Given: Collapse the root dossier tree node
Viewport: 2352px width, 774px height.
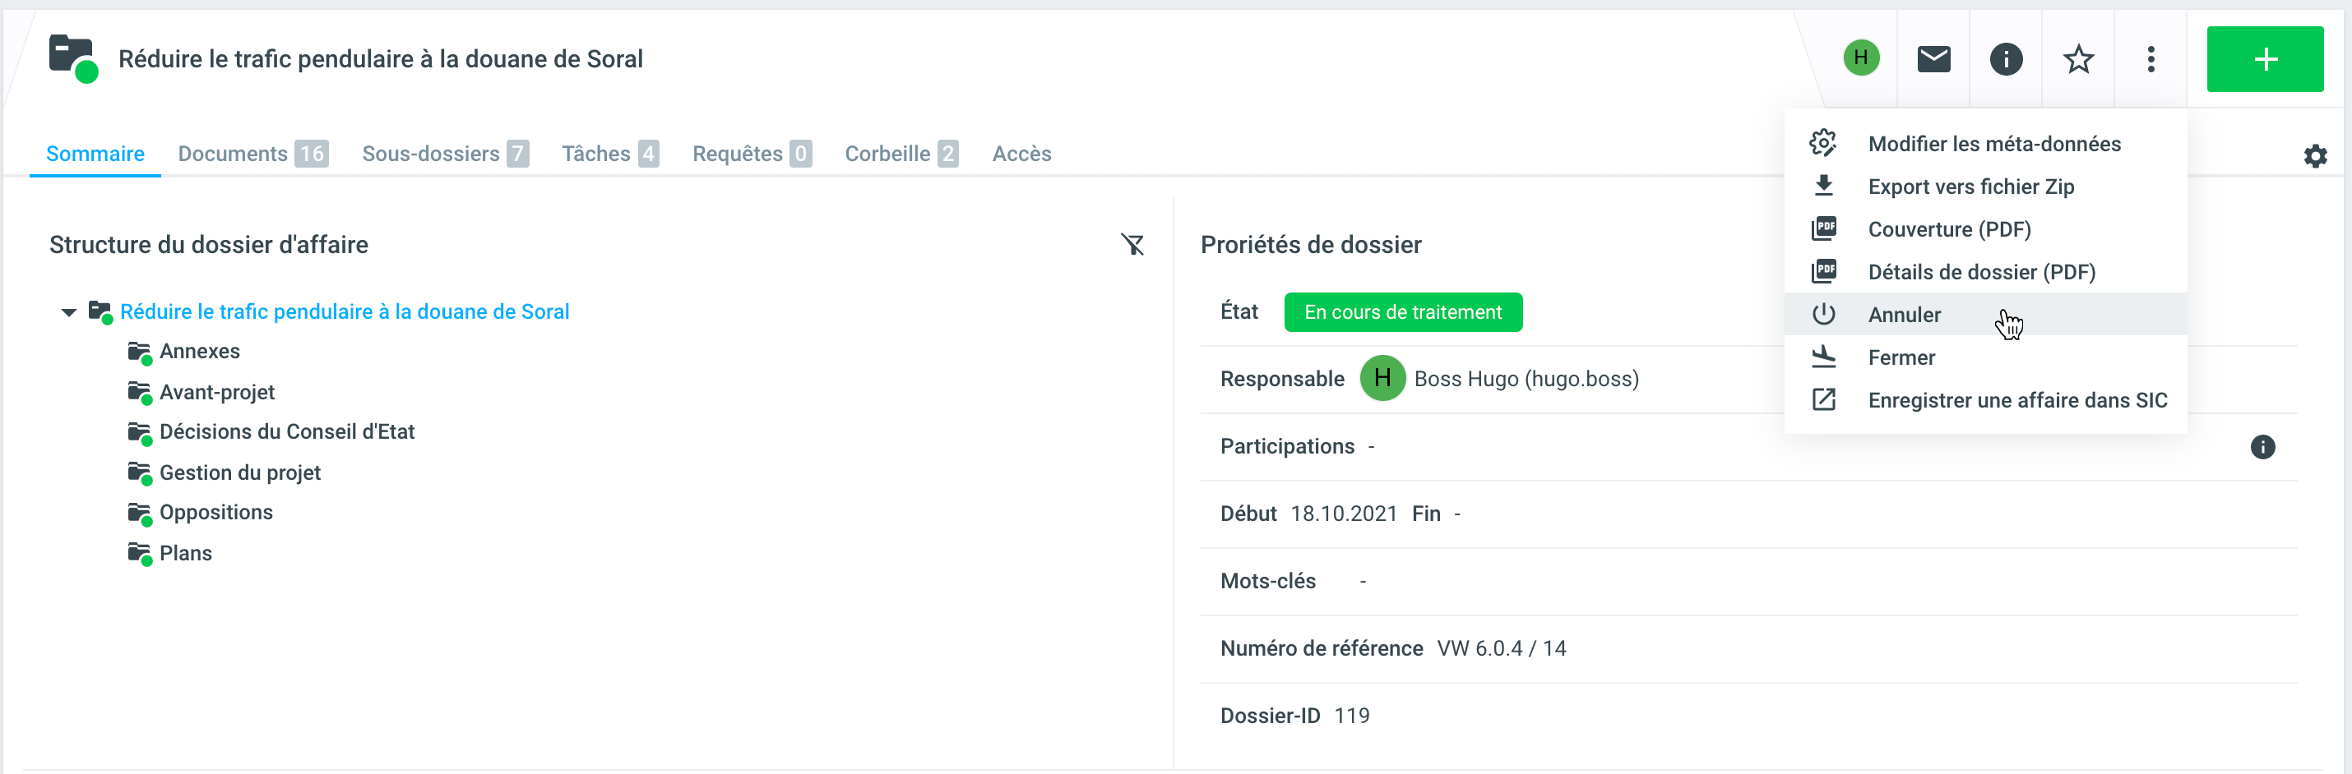Looking at the screenshot, I should tap(68, 312).
